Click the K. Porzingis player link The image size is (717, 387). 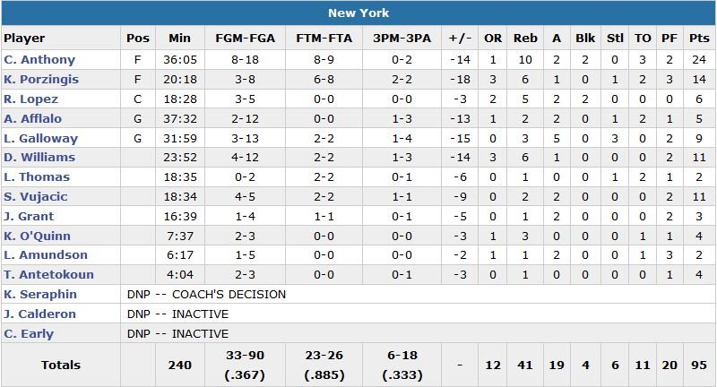tap(41, 80)
